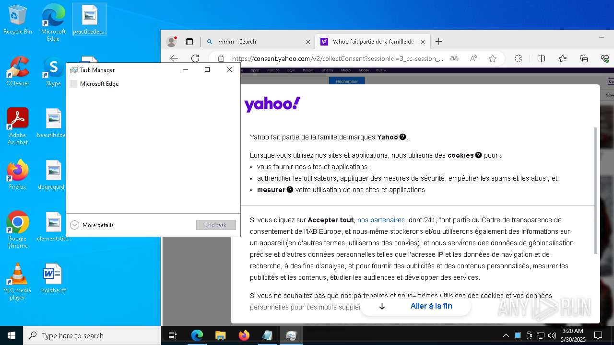The image size is (614, 345).
Task: View site information lock icon
Action: coord(221,58)
